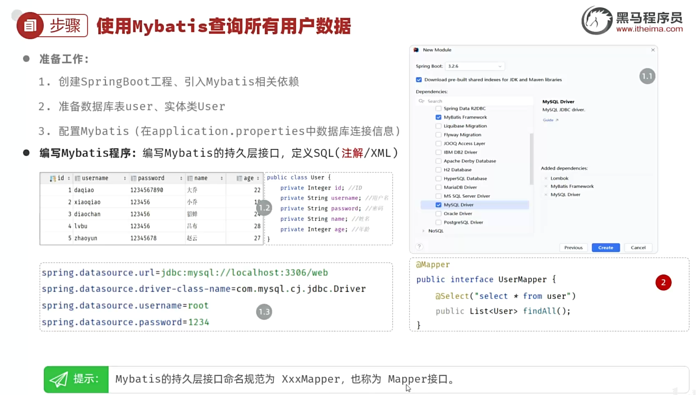Select password cell 1234567890
Screen dimensions: 696x395
point(147,190)
